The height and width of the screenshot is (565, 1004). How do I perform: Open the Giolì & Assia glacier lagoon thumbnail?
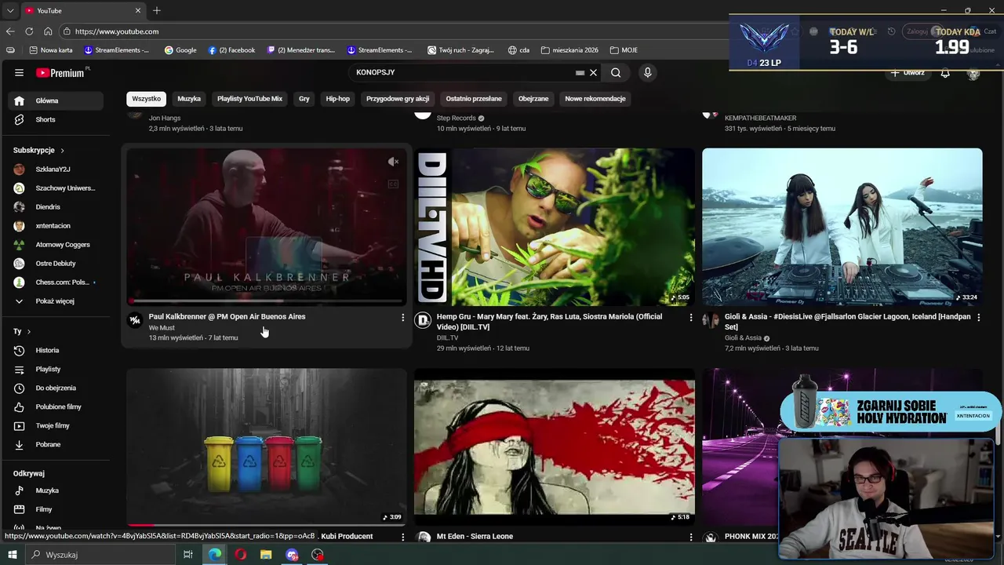pyautogui.click(x=842, y=227)
